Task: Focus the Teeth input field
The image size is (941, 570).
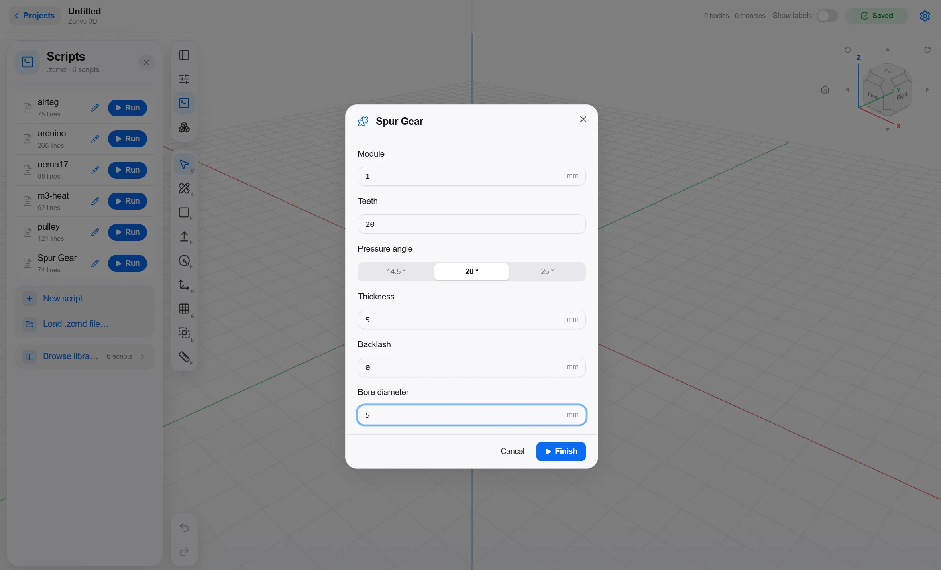Action: (471, 224)
